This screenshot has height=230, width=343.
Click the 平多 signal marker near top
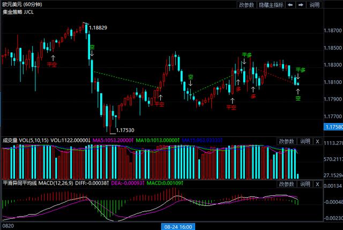[x=246, y=55]
